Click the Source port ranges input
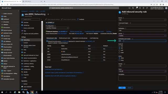 click(142, 25)
